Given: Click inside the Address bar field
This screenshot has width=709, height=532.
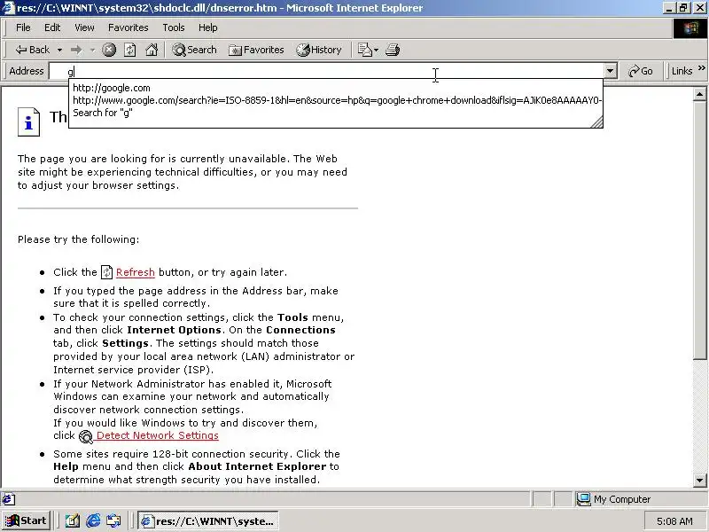Looking at the screenshot, I should 326,71.
